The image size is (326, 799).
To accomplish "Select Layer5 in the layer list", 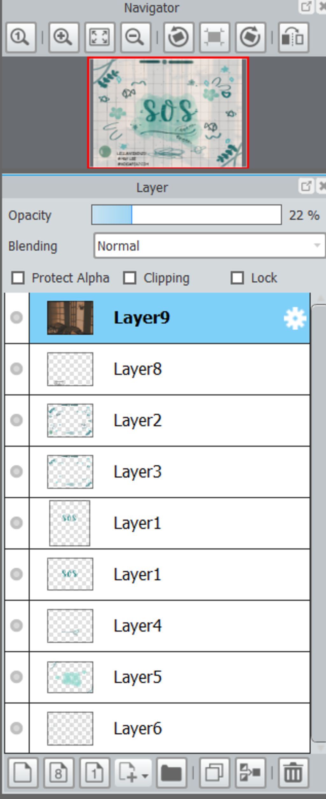I will tap(169, 677).
